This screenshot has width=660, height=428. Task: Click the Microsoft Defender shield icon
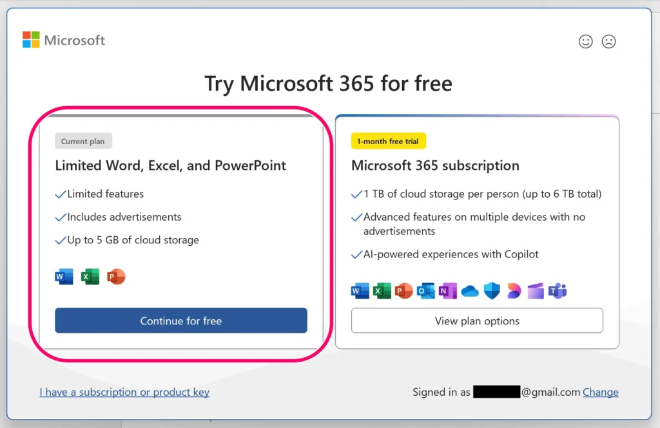(x=492, y=291)
